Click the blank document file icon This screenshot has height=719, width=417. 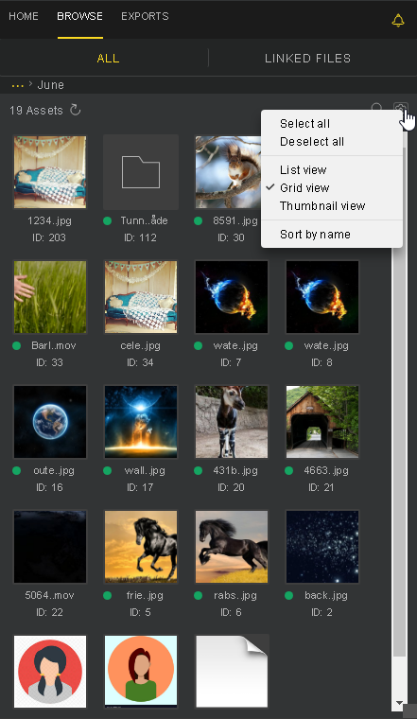232,671
